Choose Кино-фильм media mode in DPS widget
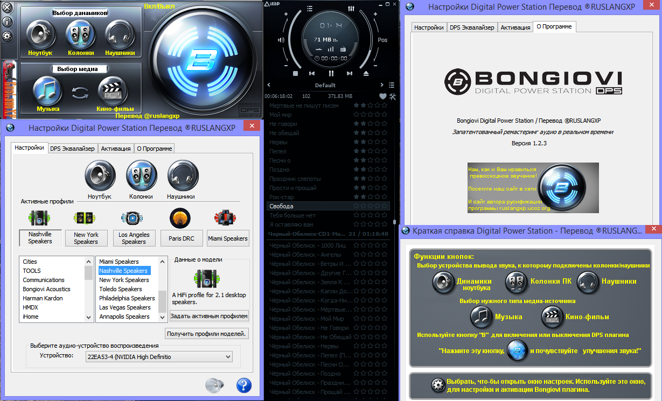Viewport: 662px width, 401px height. [x=113, y=90]
